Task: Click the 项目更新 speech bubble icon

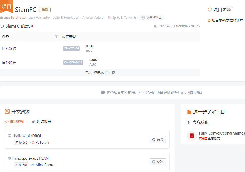Action: 210,10
